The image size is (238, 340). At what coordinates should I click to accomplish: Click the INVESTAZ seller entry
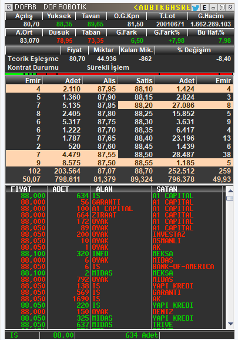click(x=169, y=234)
